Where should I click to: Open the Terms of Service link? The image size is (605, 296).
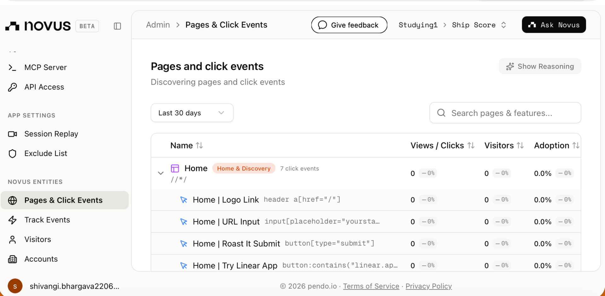[x=371, y=286]
